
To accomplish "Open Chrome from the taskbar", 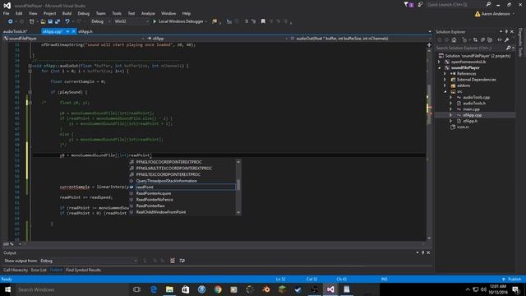I will coord(218,289).
